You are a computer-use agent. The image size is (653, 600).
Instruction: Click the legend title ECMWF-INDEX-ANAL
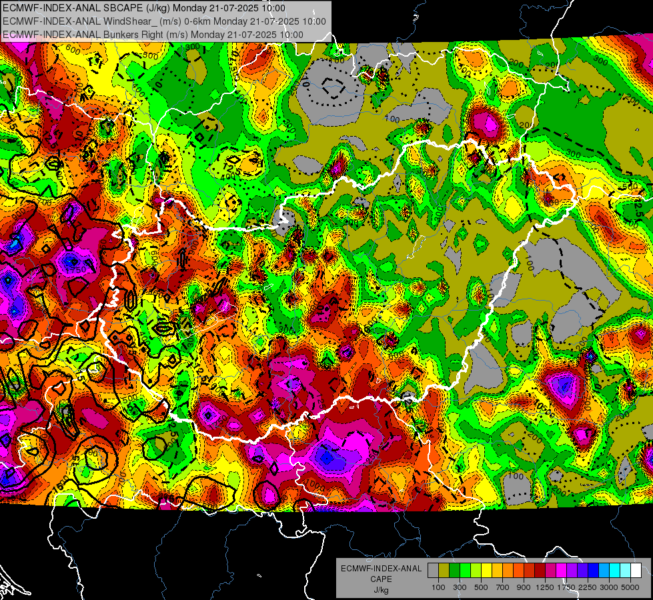coord(381,569)
